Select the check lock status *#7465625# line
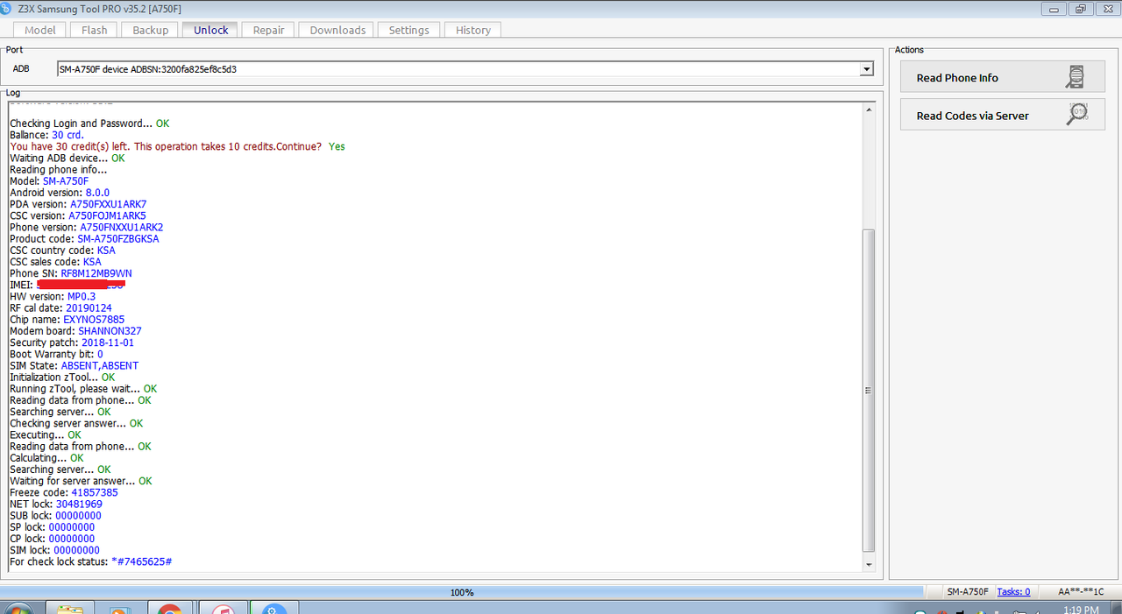1122x614 pixels. tap(90, 561)
